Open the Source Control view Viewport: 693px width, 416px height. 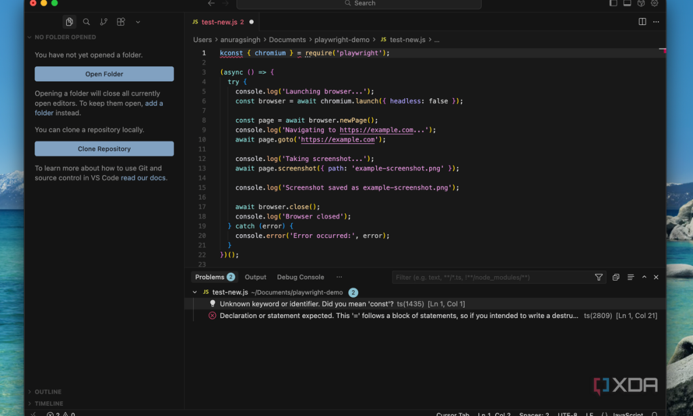103,22
